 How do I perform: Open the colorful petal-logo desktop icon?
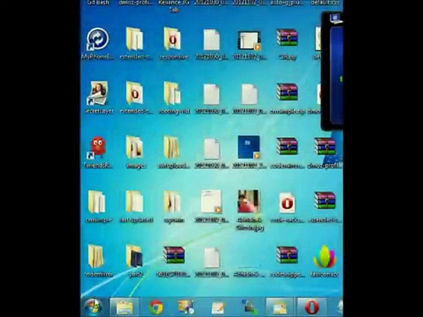[325, 257]
